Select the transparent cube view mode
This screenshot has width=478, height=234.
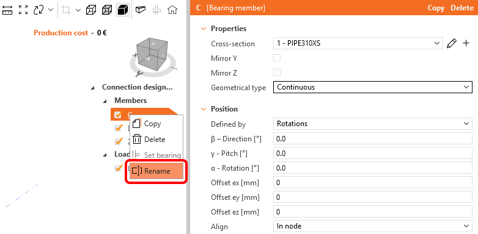(107, 10)
